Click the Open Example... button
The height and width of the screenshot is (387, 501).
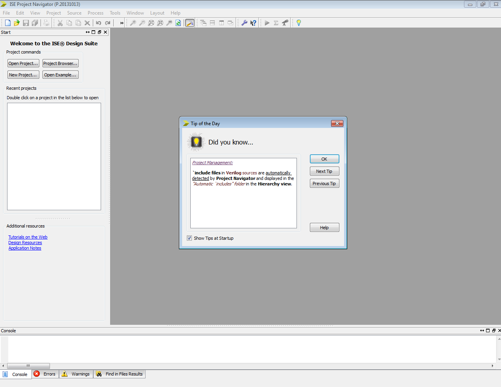(x=60, y=75)
